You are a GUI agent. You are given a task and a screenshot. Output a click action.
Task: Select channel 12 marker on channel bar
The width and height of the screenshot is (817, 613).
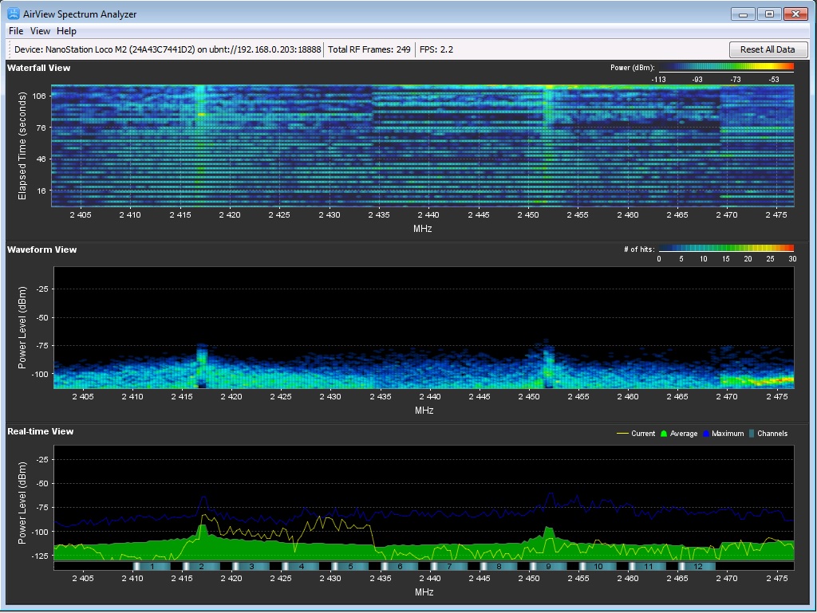coord(698,566)
